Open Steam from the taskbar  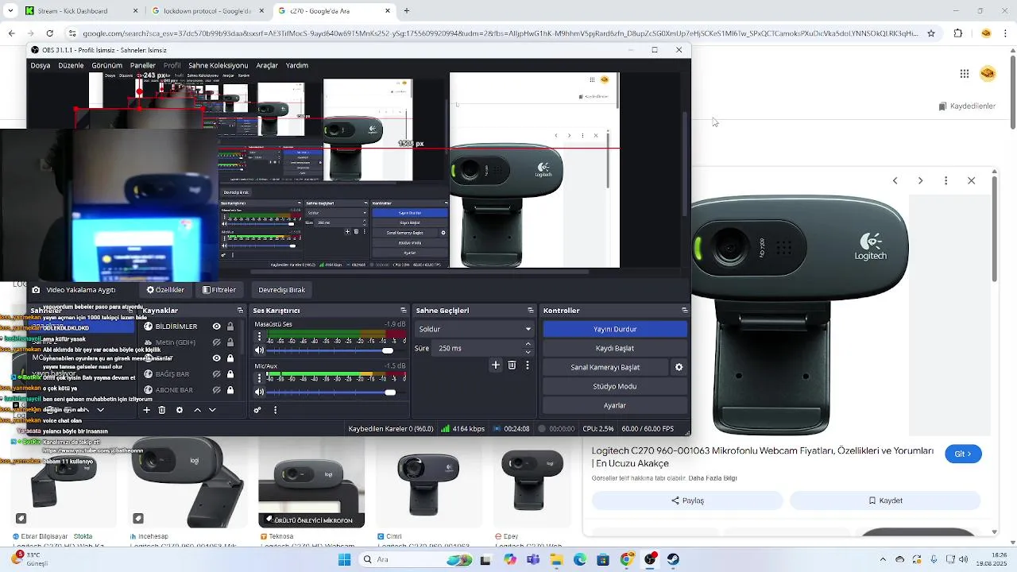click(673, 559)
